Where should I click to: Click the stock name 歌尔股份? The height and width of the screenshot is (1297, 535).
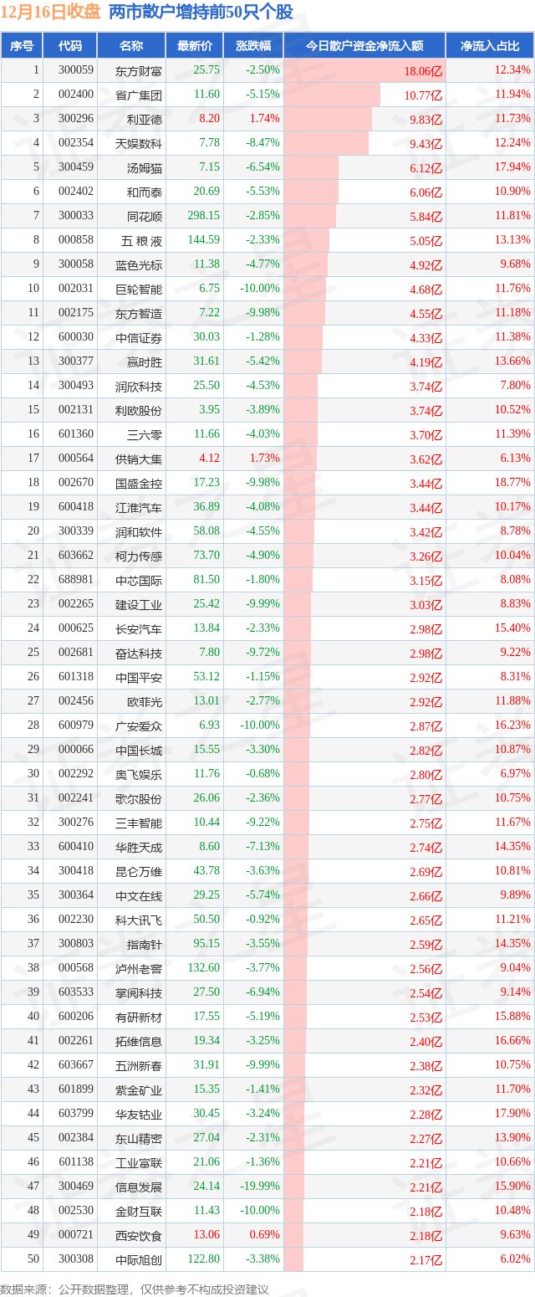click(139, 798)
